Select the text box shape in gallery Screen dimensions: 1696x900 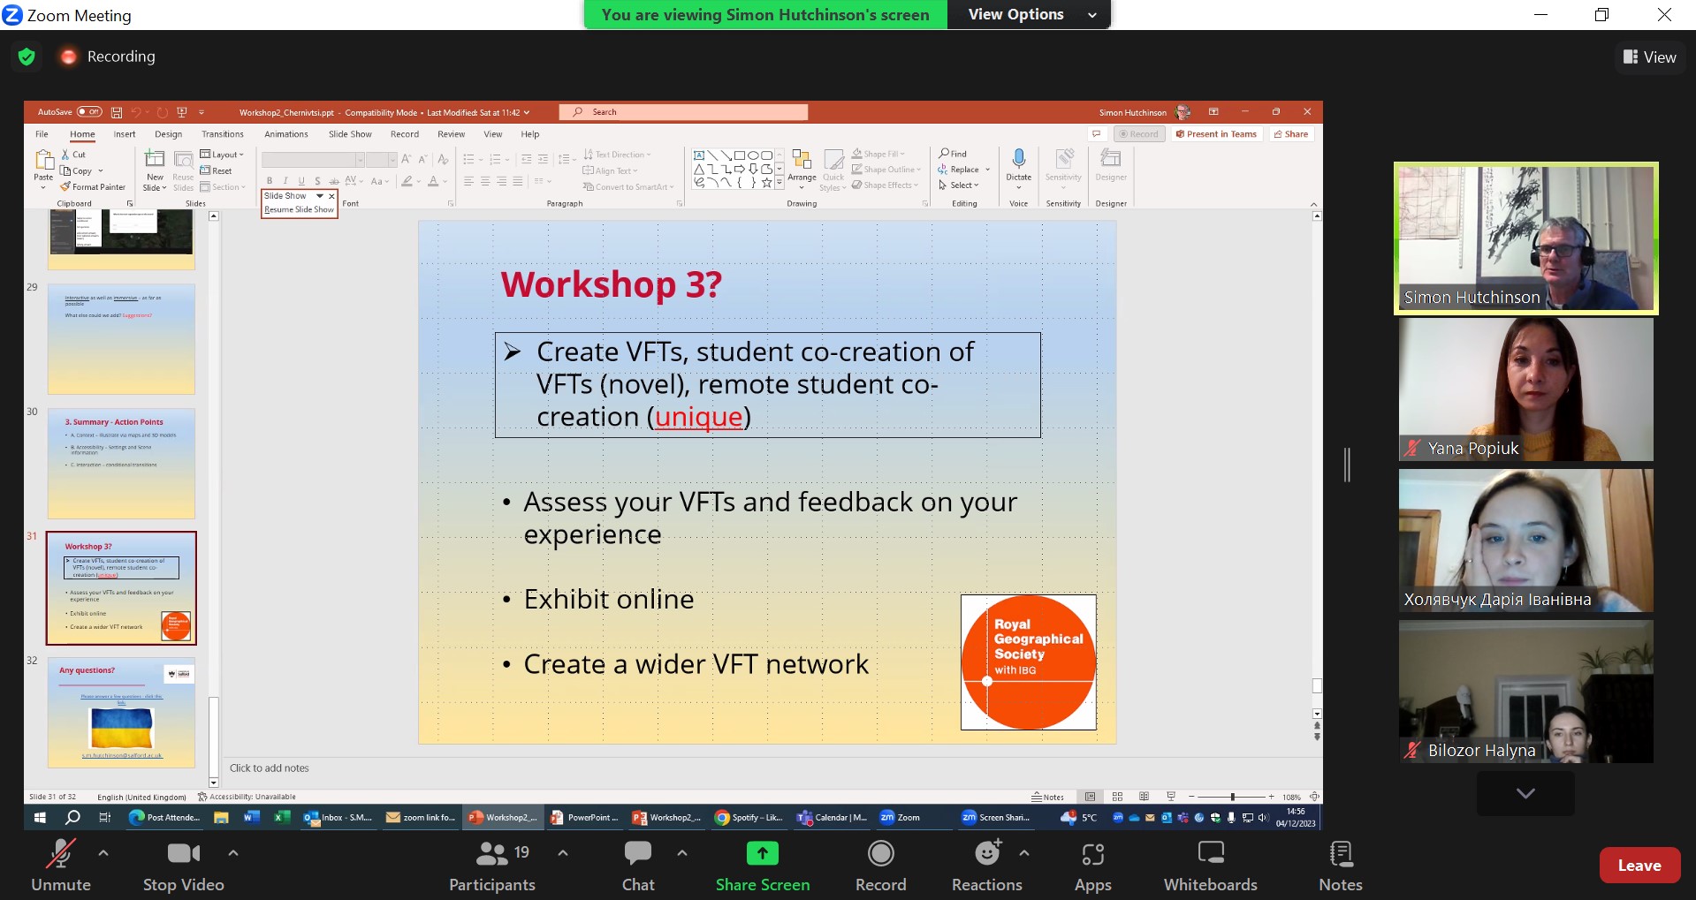point(699,155)
